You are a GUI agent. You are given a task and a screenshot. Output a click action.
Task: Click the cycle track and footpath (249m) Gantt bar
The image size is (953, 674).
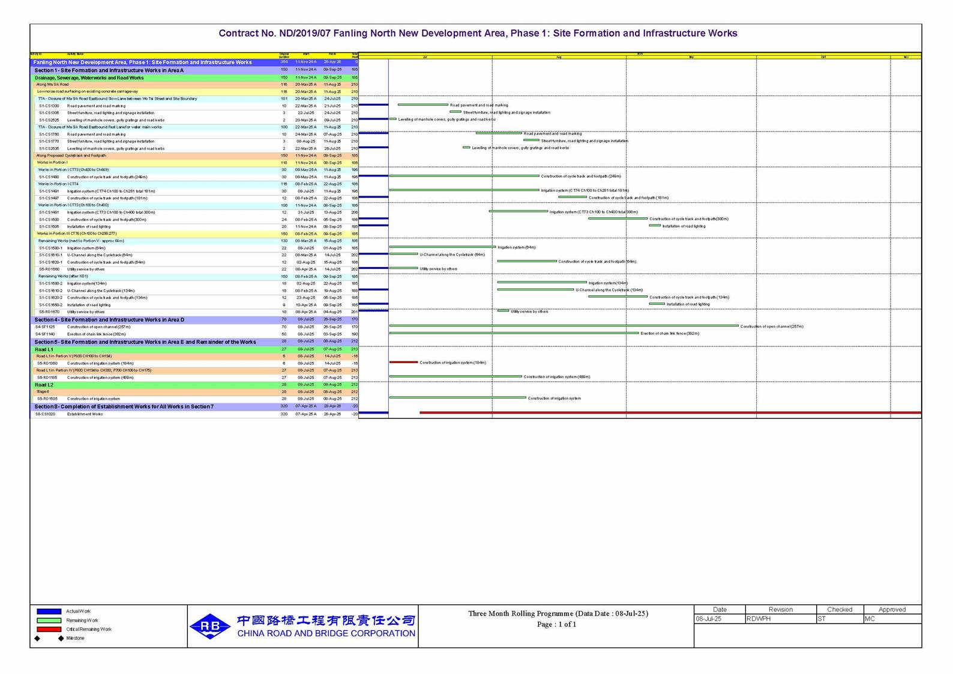pyautogui.click(x=464, y=176)
